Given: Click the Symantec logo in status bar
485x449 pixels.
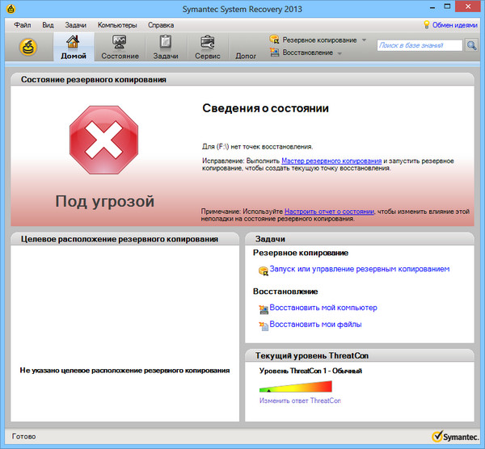Looking at the screenshot, I should (x=455, y=436).
